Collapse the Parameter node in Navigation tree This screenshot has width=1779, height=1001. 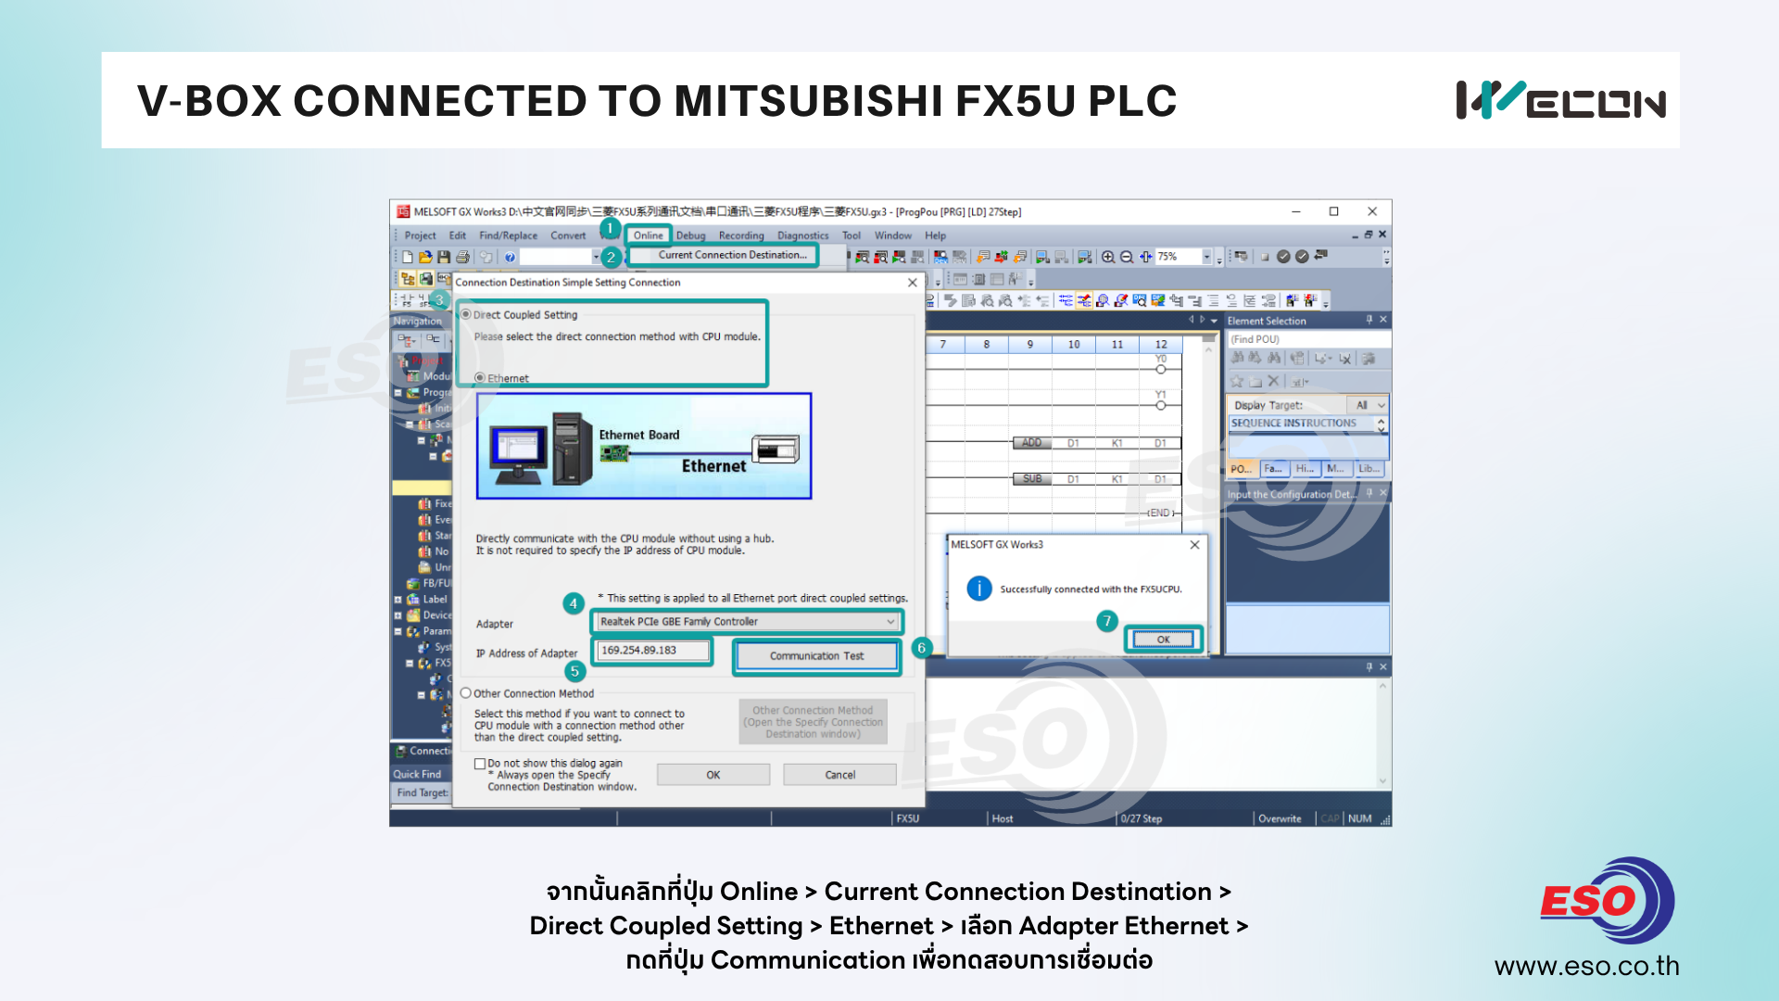(398, 631)
